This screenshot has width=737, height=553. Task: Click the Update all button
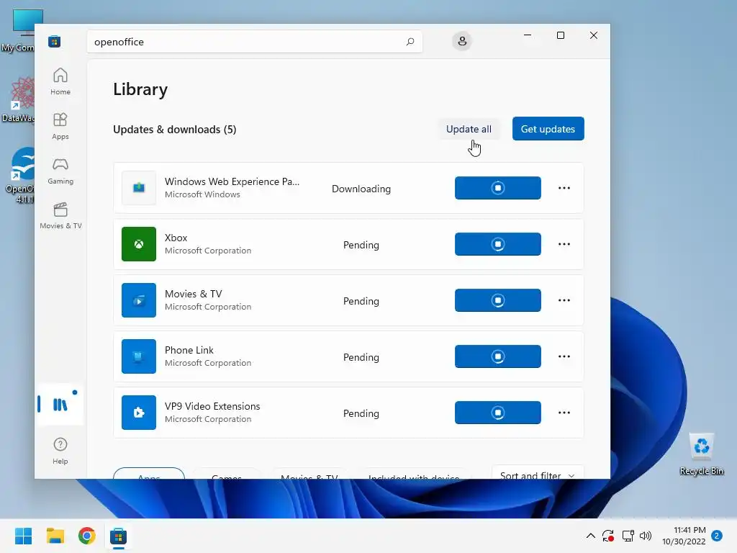click(x=469, y=129)
